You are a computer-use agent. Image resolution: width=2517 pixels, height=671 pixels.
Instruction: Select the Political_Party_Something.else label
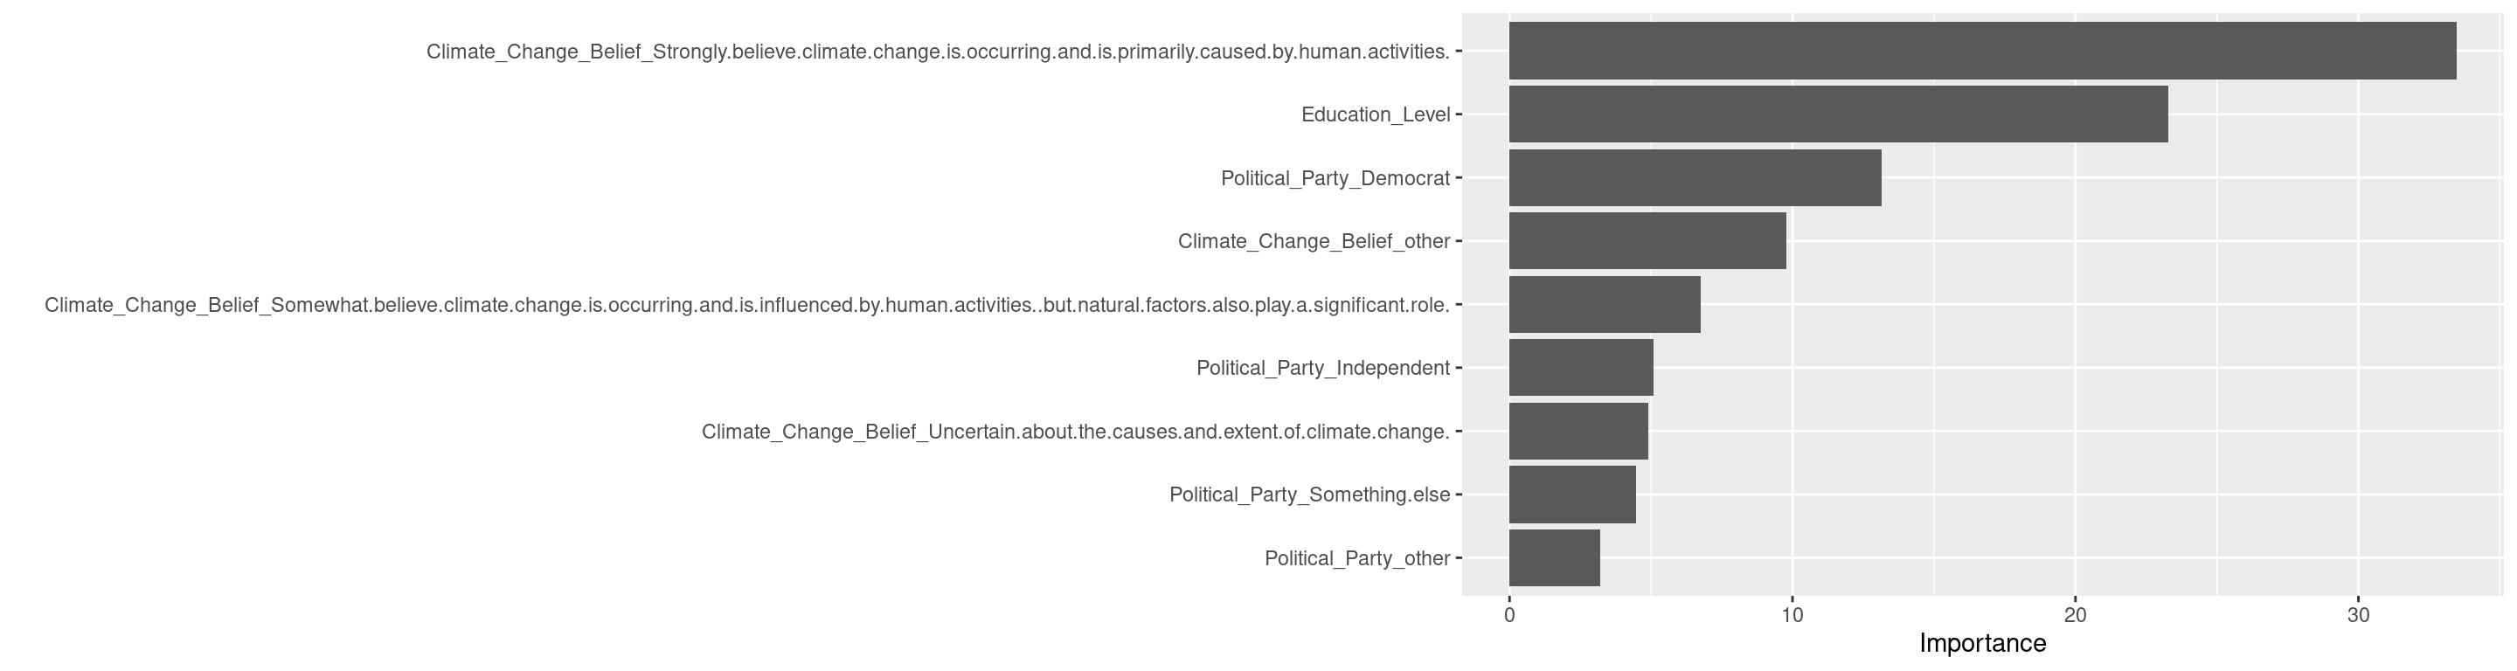pyautogui.click(x=1308, y=495)
